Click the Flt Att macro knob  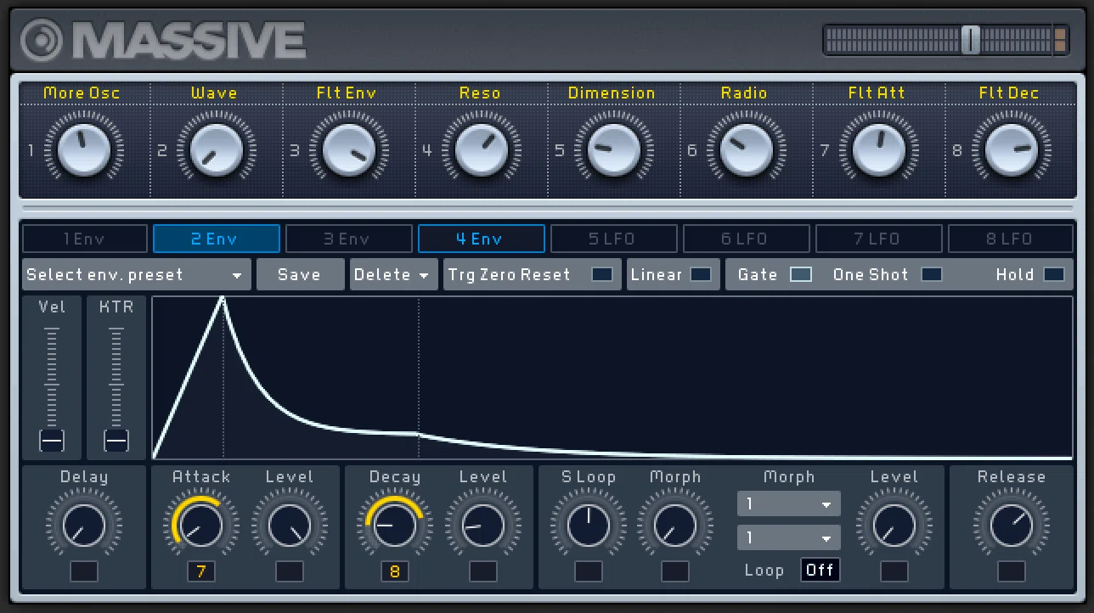click(878, 150)
